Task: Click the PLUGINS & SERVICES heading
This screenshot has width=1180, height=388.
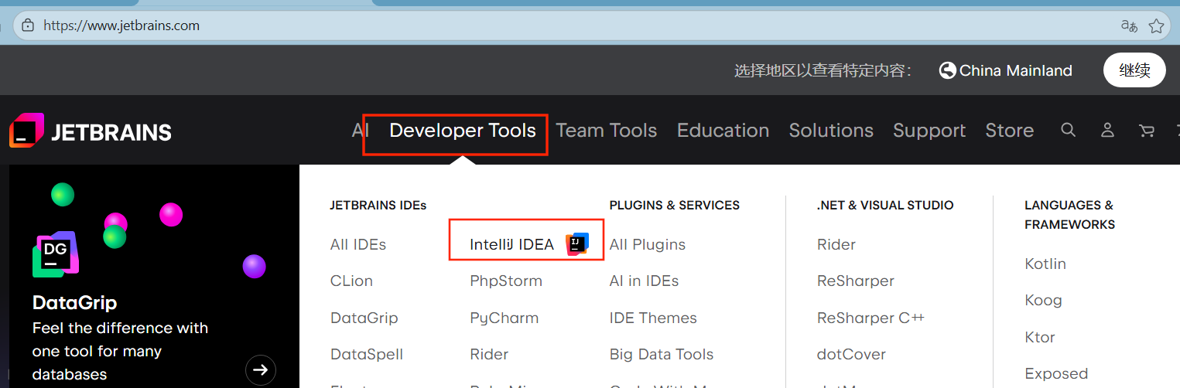Action: pyautogui.click(x=675, y=206)
